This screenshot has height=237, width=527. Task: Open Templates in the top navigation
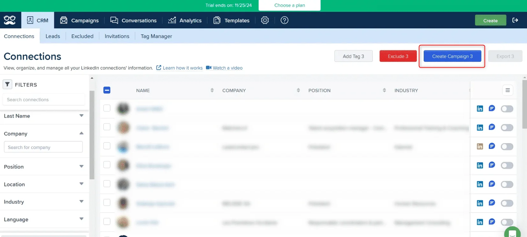point(231,20)
